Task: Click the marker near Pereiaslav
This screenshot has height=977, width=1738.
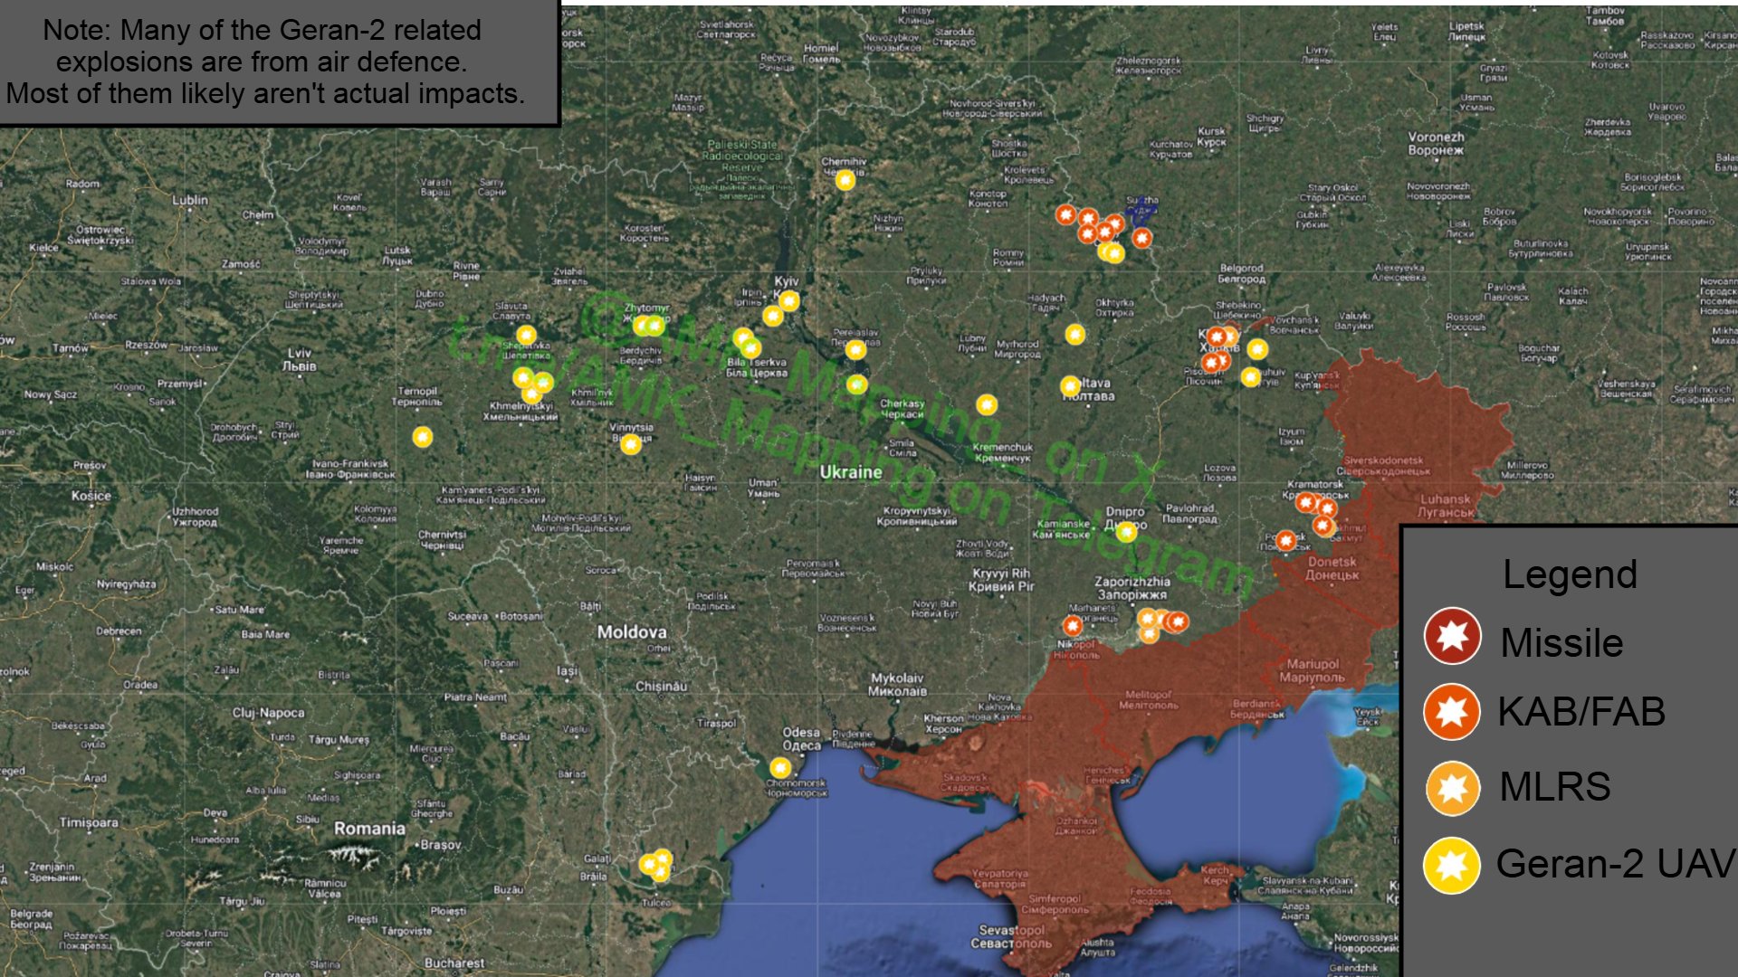Action: [x=855, y=349]
